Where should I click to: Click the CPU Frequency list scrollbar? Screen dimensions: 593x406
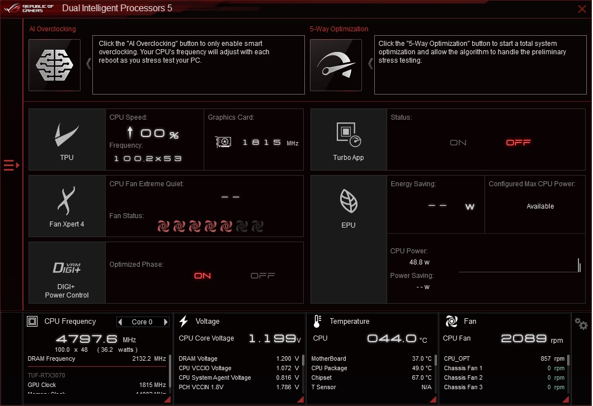[170, 371]
